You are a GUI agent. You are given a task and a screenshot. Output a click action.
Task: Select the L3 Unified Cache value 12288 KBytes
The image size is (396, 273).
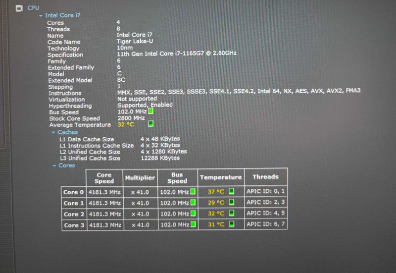coord(160,158)
